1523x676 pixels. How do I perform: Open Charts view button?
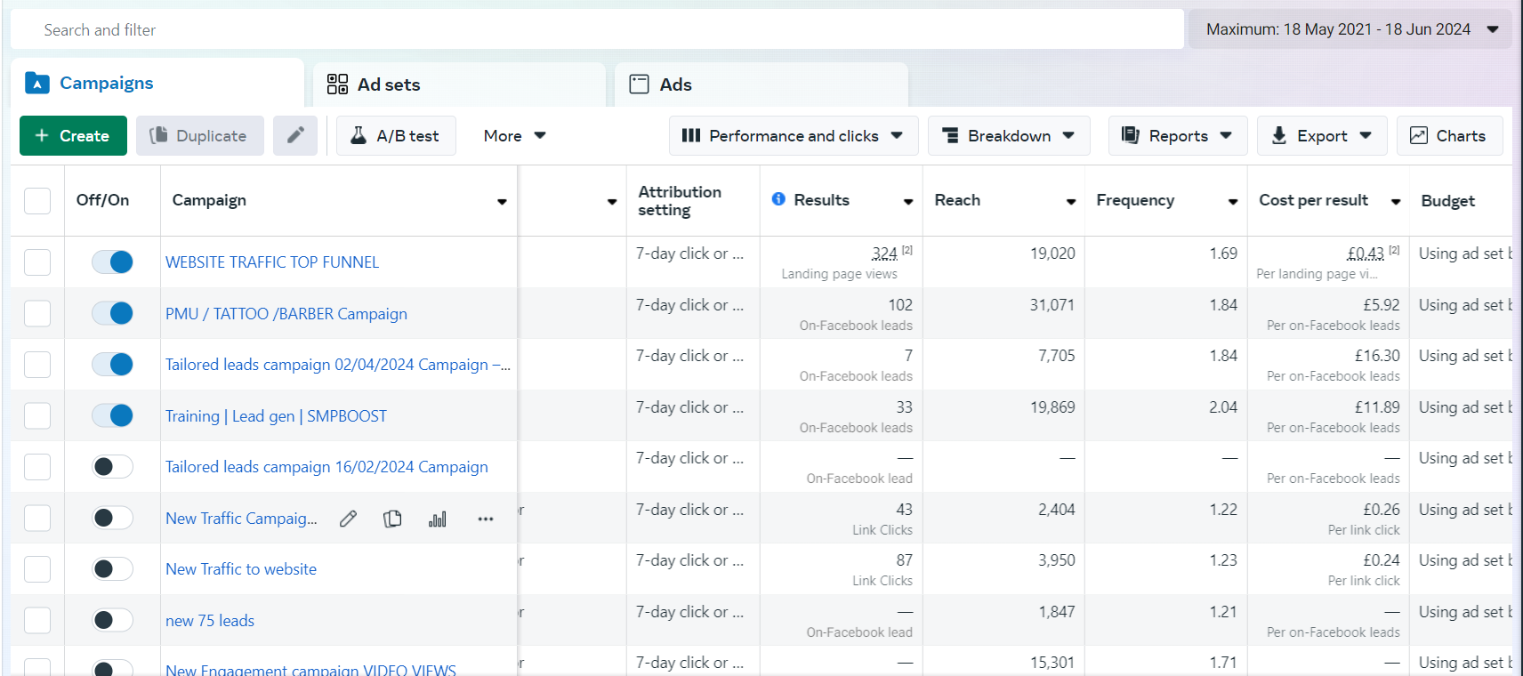[1448, 135]
